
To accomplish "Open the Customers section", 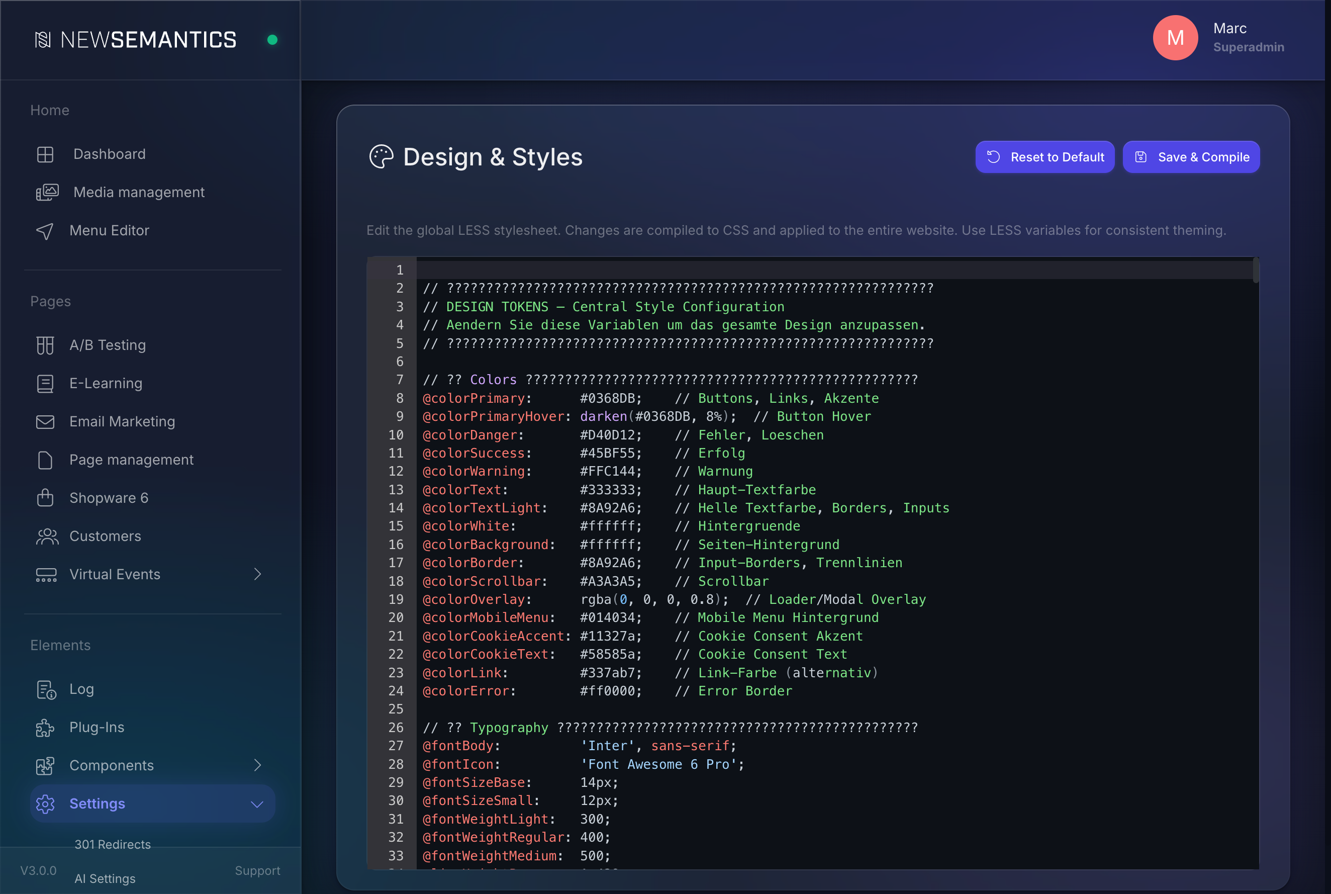I will click(105, 536).
